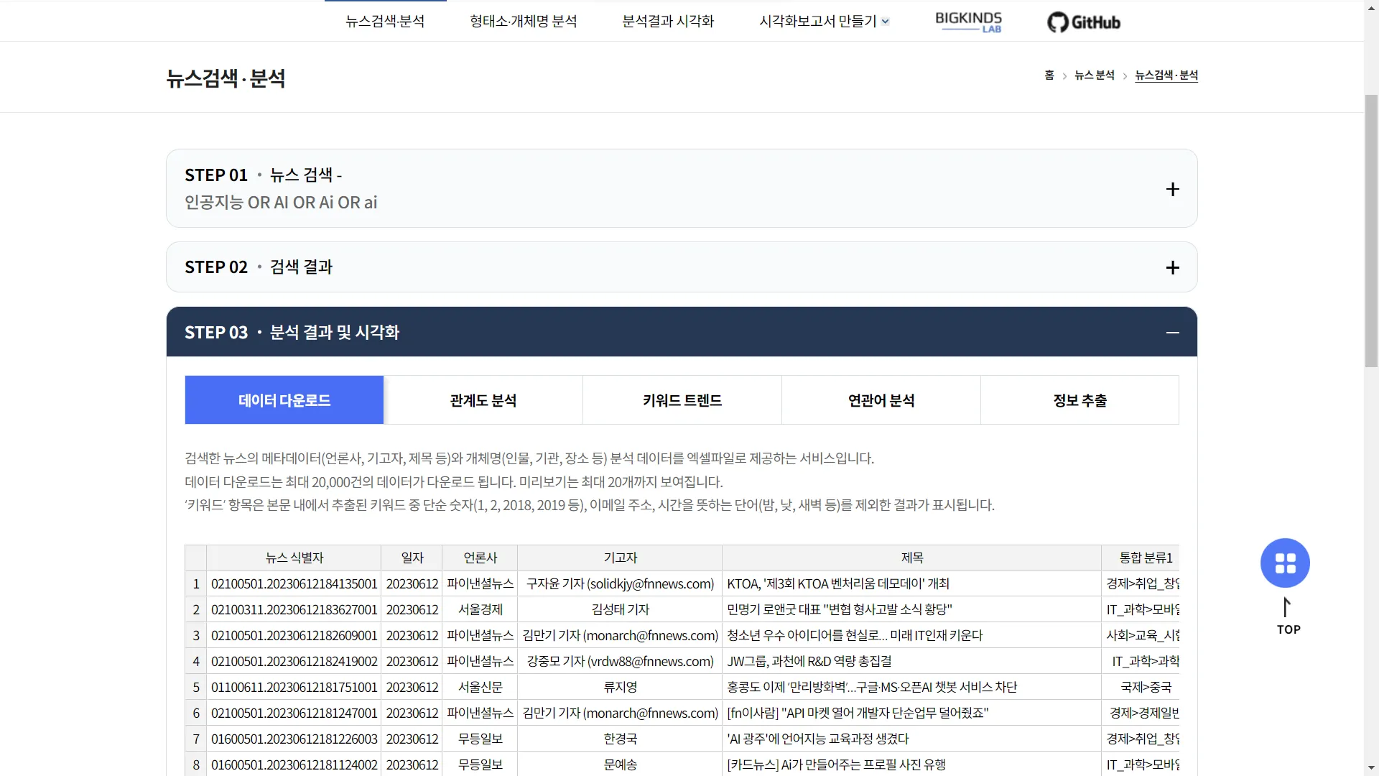Switch to the 키워드 트렌드 tab
This screenshot has height=776, width=1379.
682,400
